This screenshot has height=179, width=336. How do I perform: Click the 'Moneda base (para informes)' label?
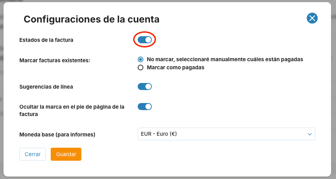coord(57,135)
